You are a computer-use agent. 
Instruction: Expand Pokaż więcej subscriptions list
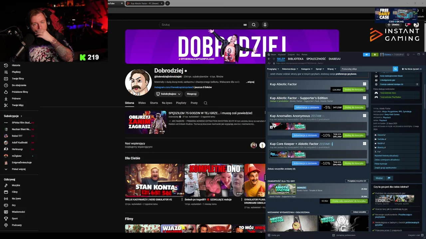click(18, 169)
